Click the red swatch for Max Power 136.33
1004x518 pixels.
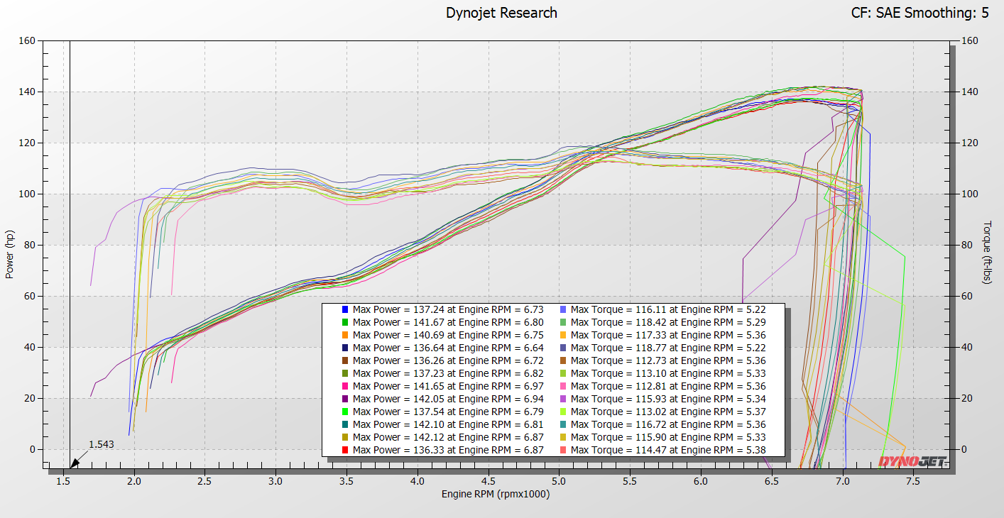[x=345, y=450]
